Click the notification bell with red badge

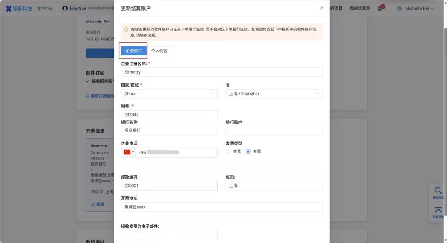pyautogui.click(x=380, y=9)
